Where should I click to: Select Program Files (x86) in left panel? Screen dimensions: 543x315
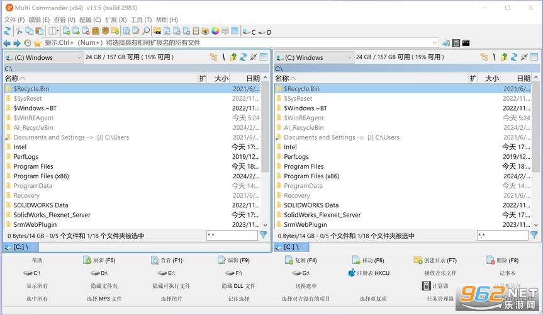[133, 176]
